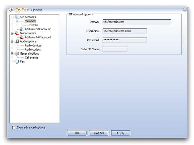Open the Extras item under fonworld
This screenshot has height=145, width=194.
pyautogui.click(x=33, y=25)
